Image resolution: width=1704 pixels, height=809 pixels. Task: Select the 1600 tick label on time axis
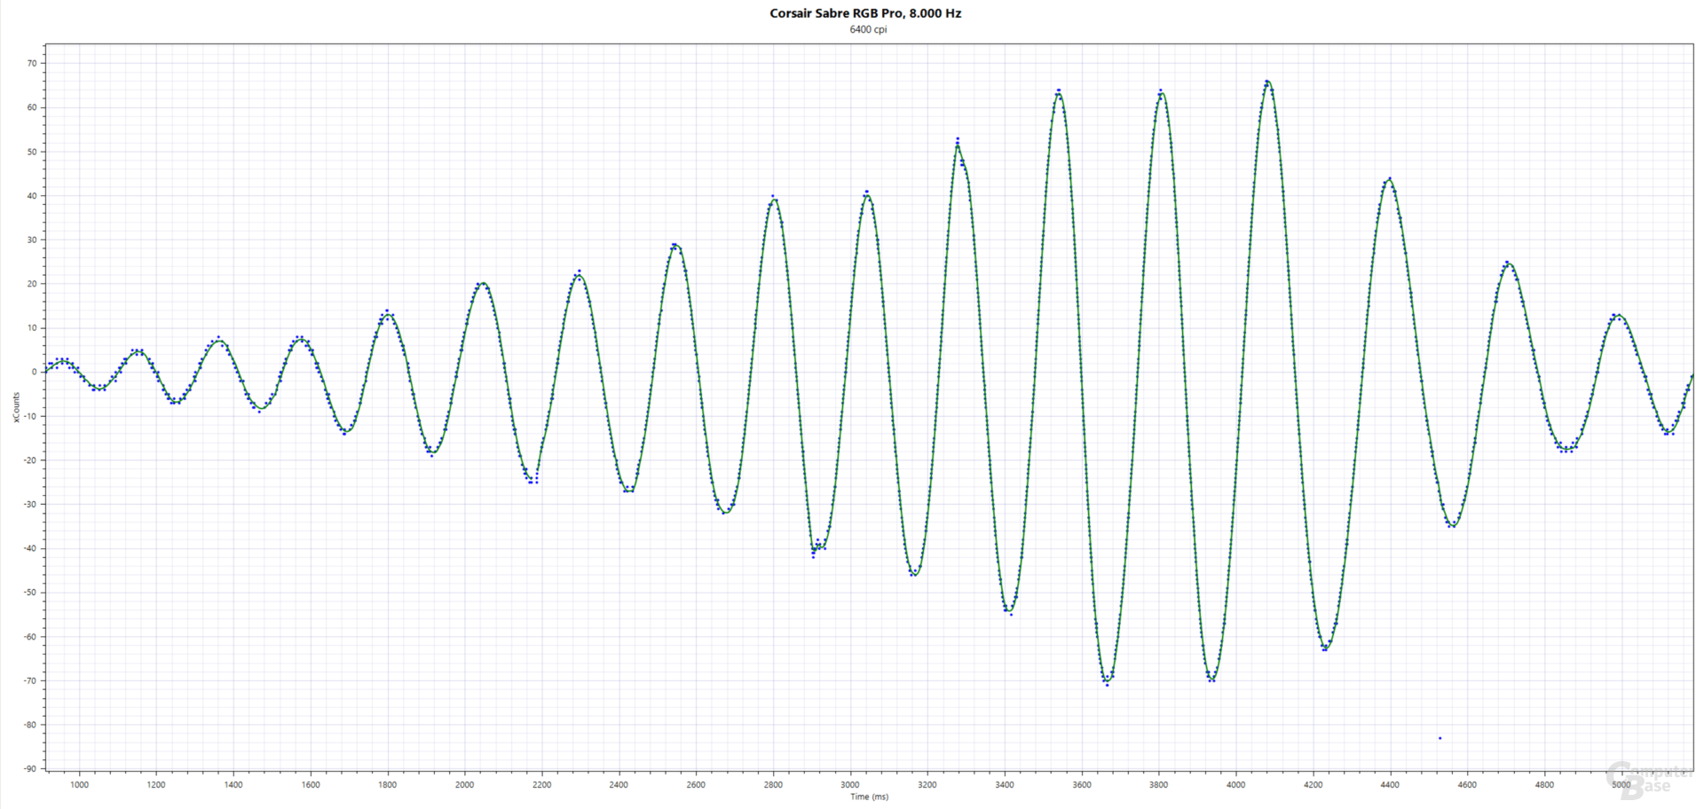[311, 784]
